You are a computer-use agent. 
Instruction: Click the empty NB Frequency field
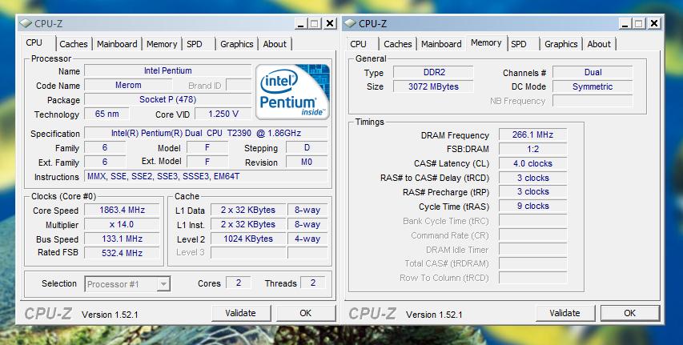[593, 101]
